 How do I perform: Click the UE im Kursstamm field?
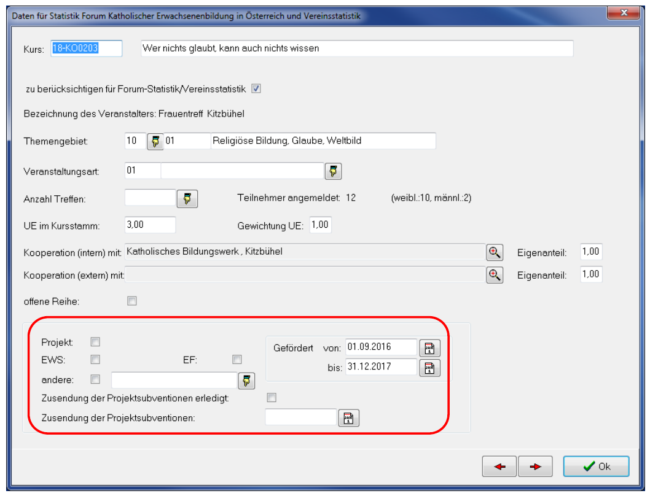(x=151, y=225)
